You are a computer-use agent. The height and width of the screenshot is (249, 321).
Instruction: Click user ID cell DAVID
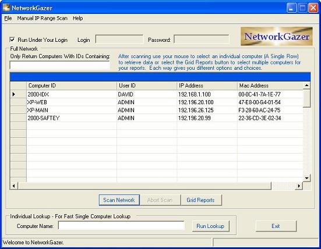[147, 94]
